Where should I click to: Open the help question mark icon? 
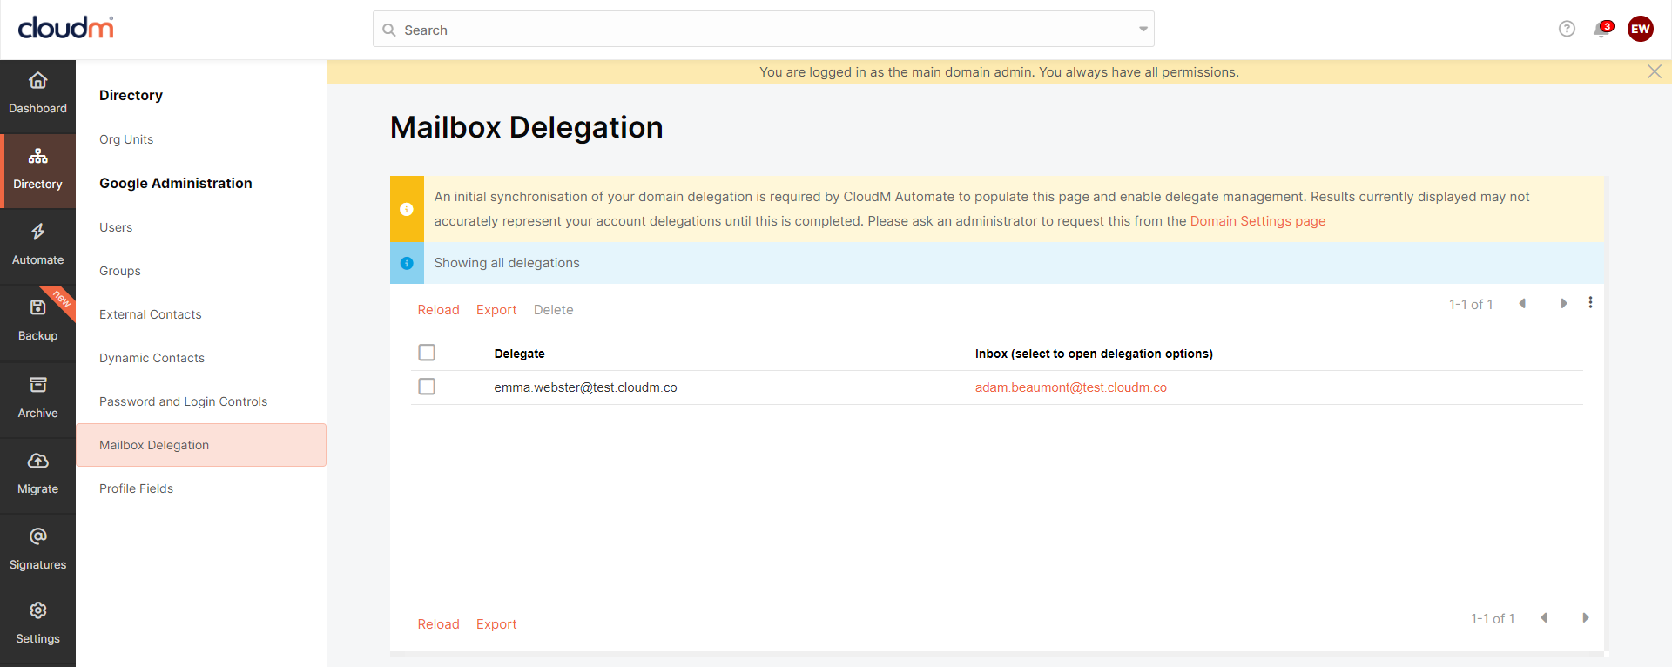(x=1567, y=29)
